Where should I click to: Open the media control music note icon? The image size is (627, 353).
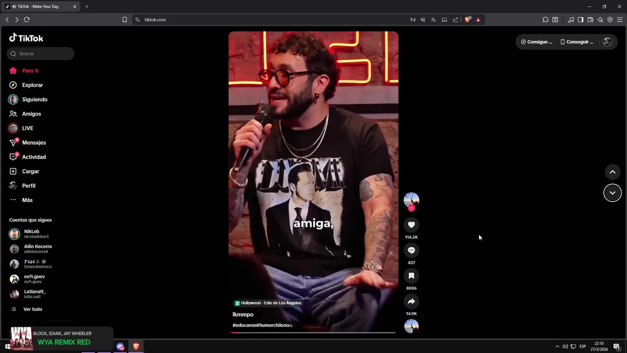[571, 20]
